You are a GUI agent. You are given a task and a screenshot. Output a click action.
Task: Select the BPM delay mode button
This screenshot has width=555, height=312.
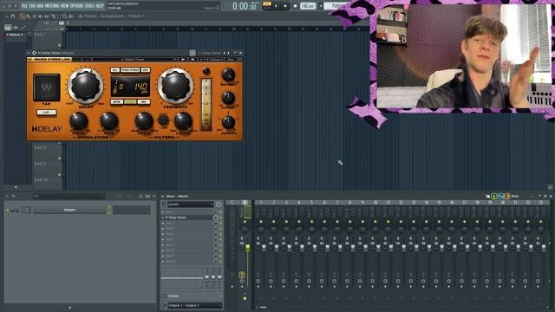[x=116, y=102]
